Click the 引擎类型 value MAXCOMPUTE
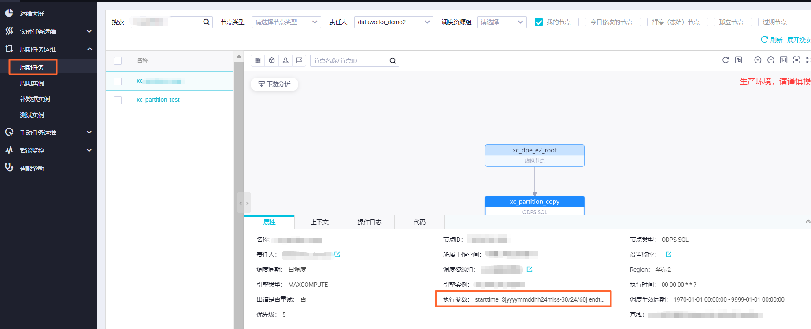Viewport: 811px width, 329px height. click(308, 285)
